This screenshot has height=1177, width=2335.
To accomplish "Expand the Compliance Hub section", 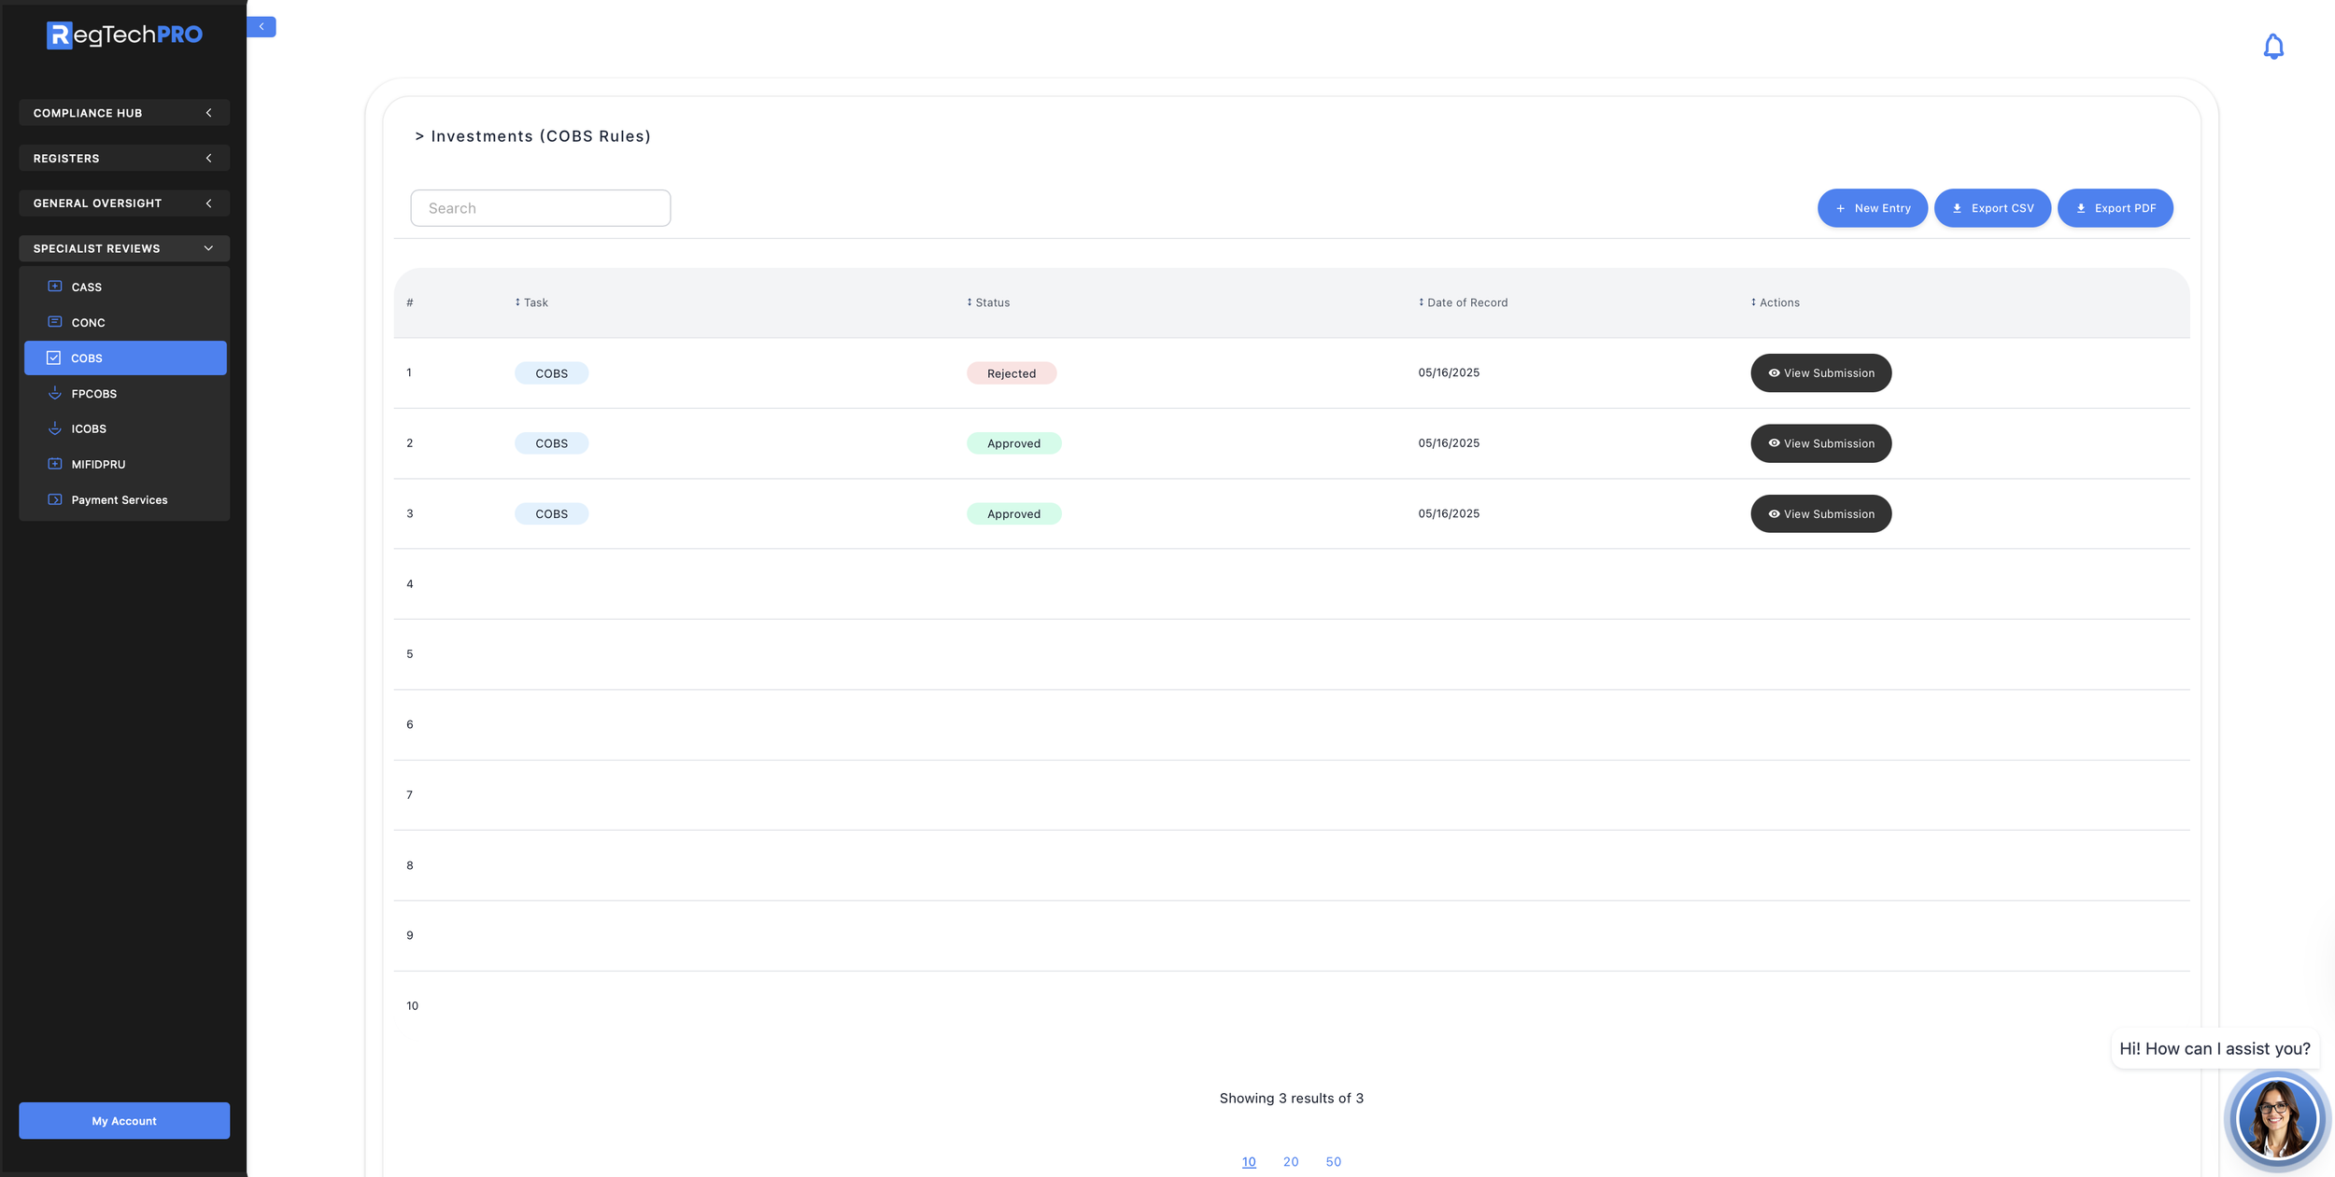I will click(124, 113).
